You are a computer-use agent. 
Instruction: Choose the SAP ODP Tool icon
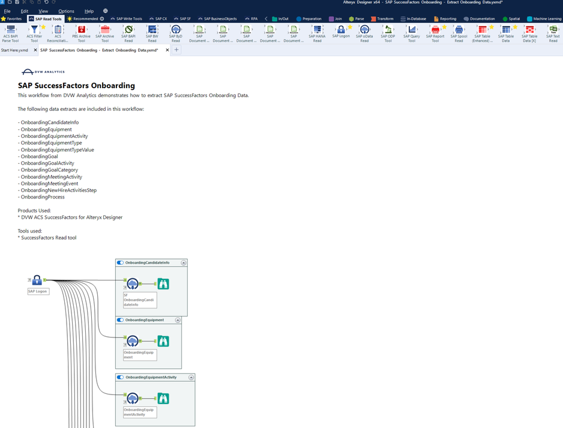pyautogui.click(x=388, y=29)
